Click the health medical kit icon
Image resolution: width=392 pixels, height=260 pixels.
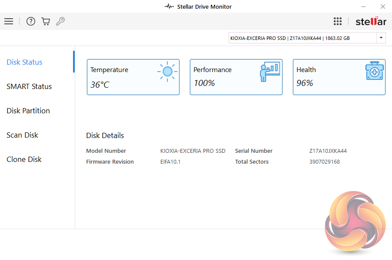coord(374,72)
